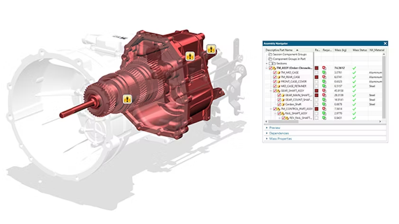The width and height of the screenshot is (399, 224).
Task: Click the mass status checkmark for TM_MID_CASE
Action: [354, 72]
